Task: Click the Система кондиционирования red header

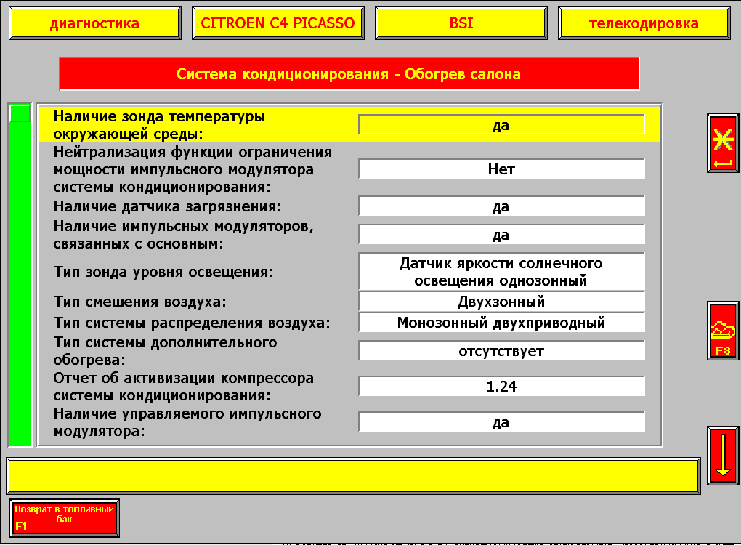Action: click(x=349, y=74)
